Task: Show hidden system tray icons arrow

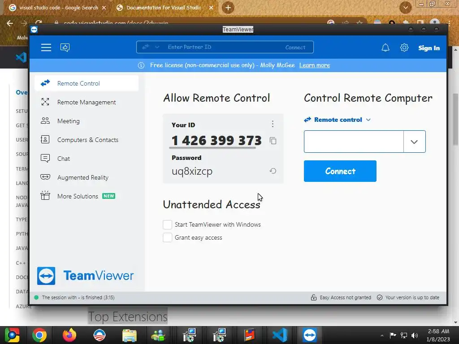Action: (382, 335)
